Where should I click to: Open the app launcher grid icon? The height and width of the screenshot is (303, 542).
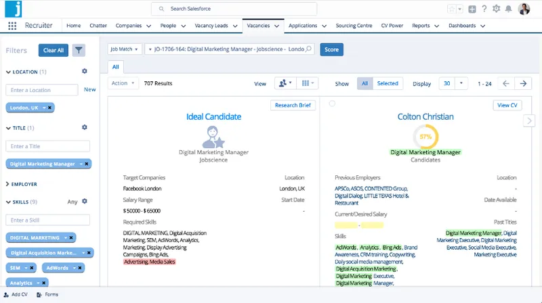pyautogui.click(x=12, y=26)
